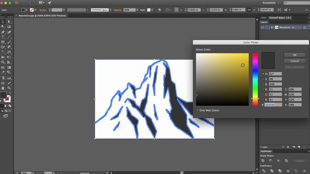Viewport: 310px width, 174px height.
Task: Click Cancel in the Color Picker
Action: click(294, 61)
